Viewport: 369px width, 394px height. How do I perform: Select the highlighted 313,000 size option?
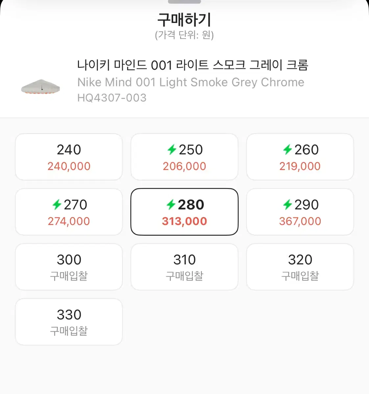pyautogui.click(x=184, y=212)
